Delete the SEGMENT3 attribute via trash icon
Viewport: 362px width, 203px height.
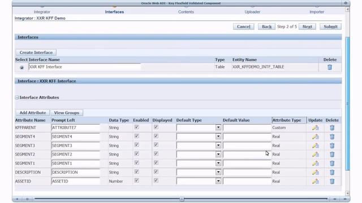point(332,145)
